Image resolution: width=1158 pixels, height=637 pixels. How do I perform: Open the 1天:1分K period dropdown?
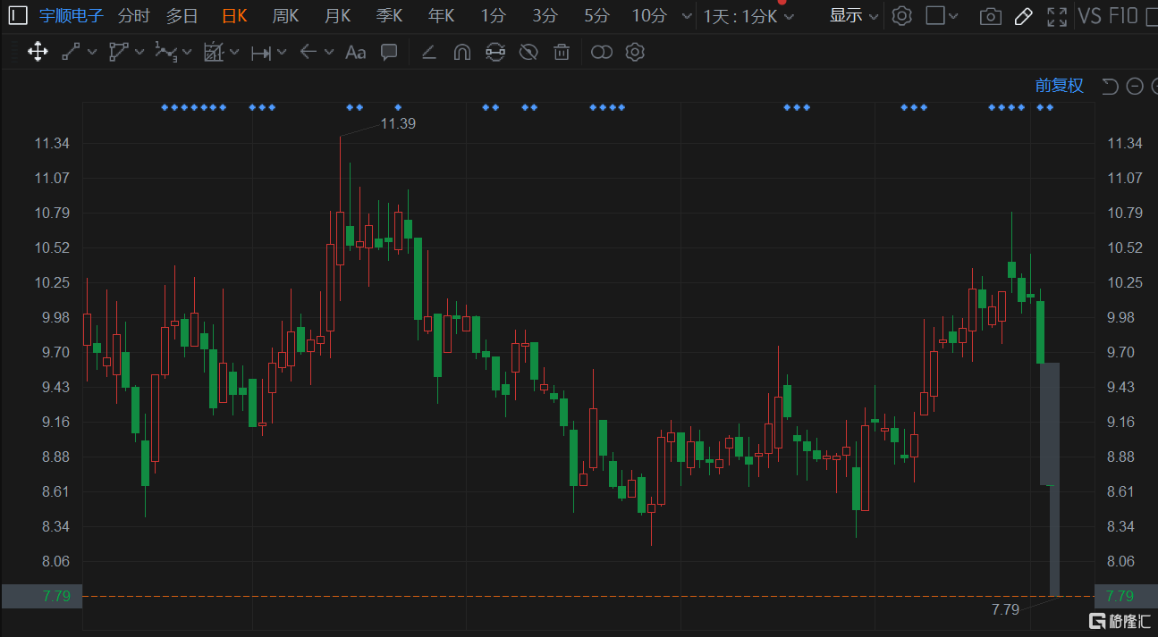click(x=748, y=16)
